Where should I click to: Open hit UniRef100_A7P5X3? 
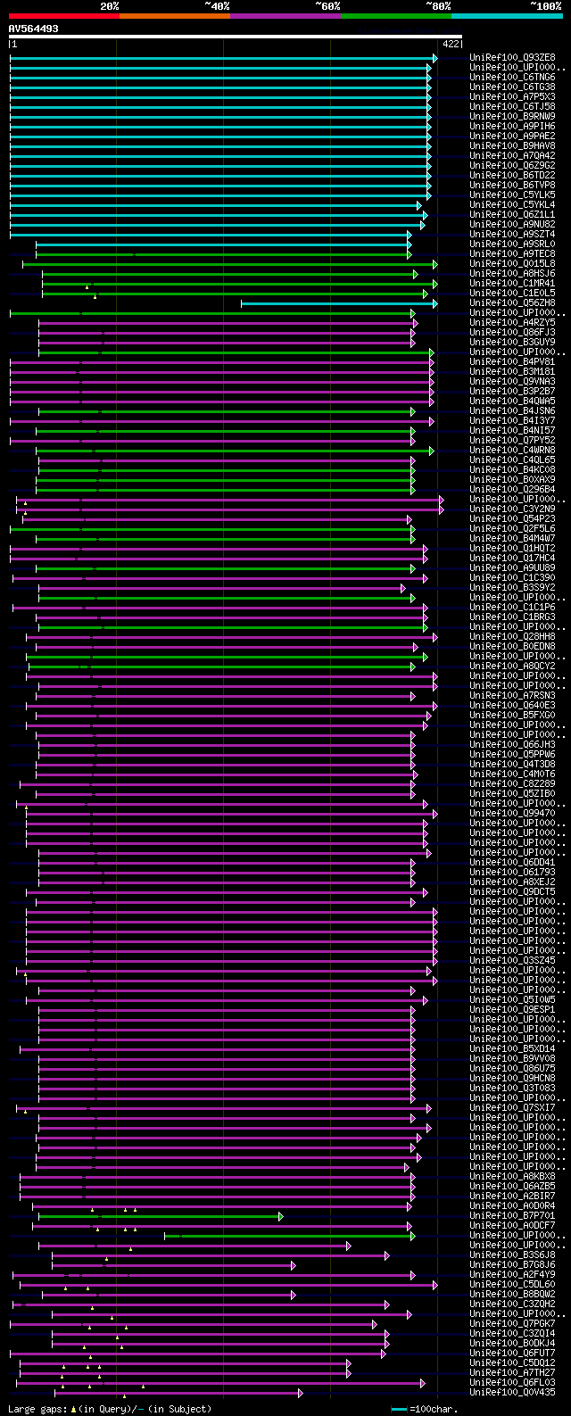512,97
